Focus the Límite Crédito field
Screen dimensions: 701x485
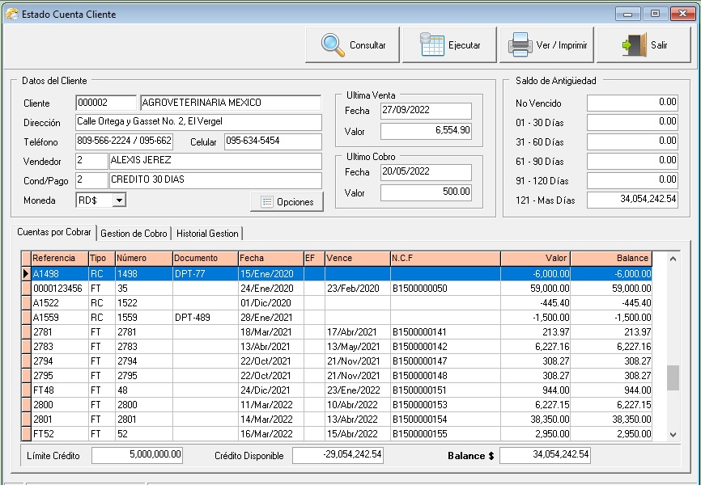point(138,455)
